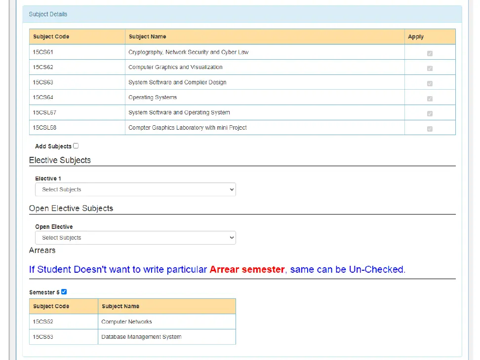The image size is (480, 360).
Task: Toggle Apply checkbox for Computer Graphics and Visualization
Action: (430, 69)
